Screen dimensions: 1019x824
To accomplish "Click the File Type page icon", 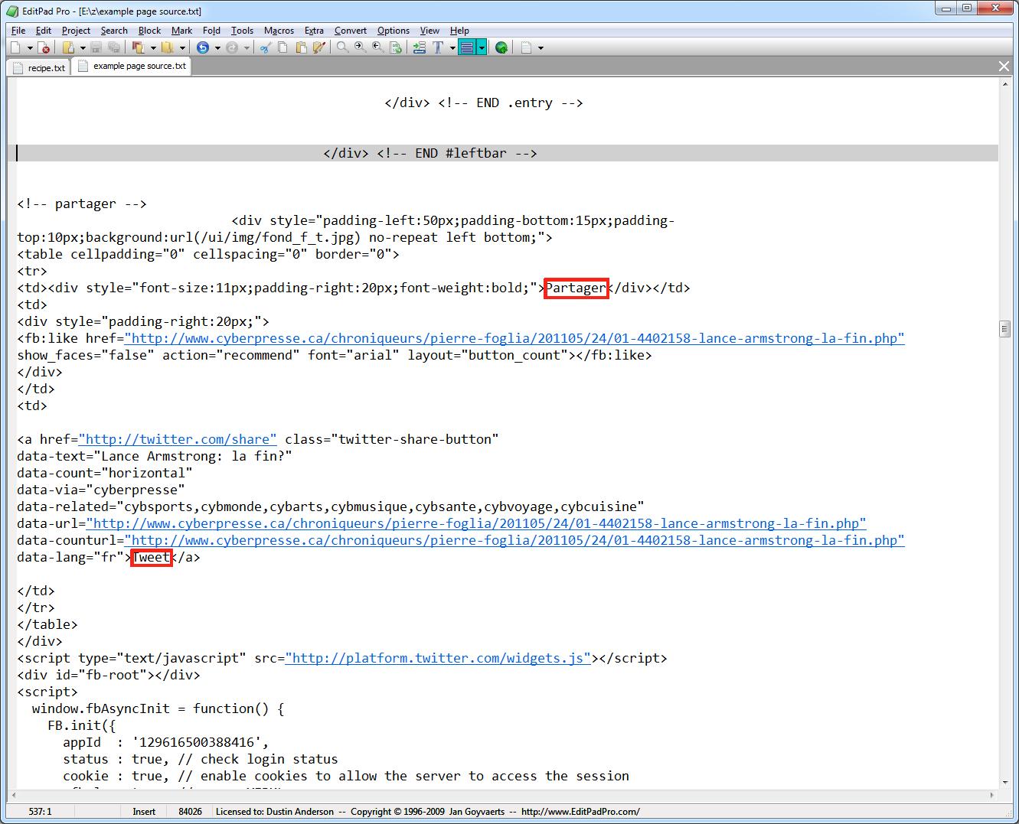I will click(x=526, y=47).
